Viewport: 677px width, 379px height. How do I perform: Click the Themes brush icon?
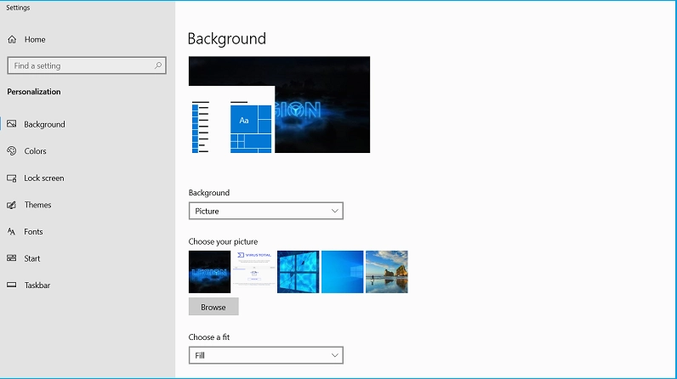(x=12, y=205)
